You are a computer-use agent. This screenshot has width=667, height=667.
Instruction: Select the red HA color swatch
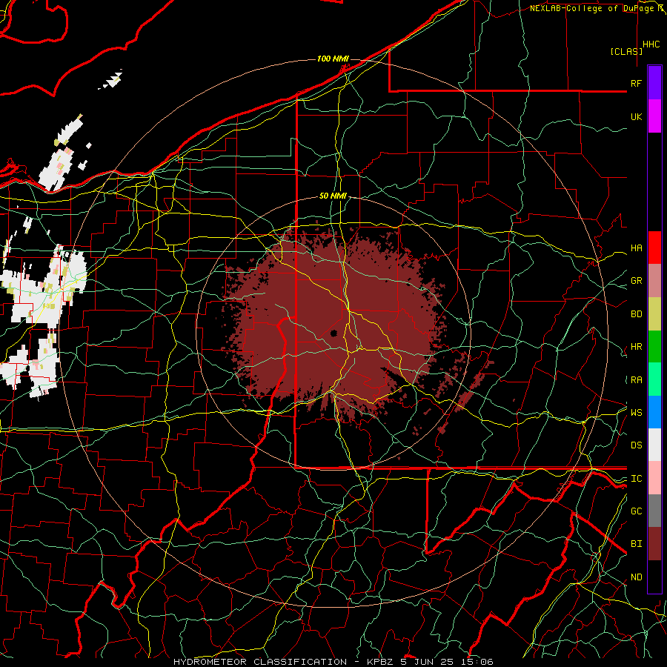point(654,248)
